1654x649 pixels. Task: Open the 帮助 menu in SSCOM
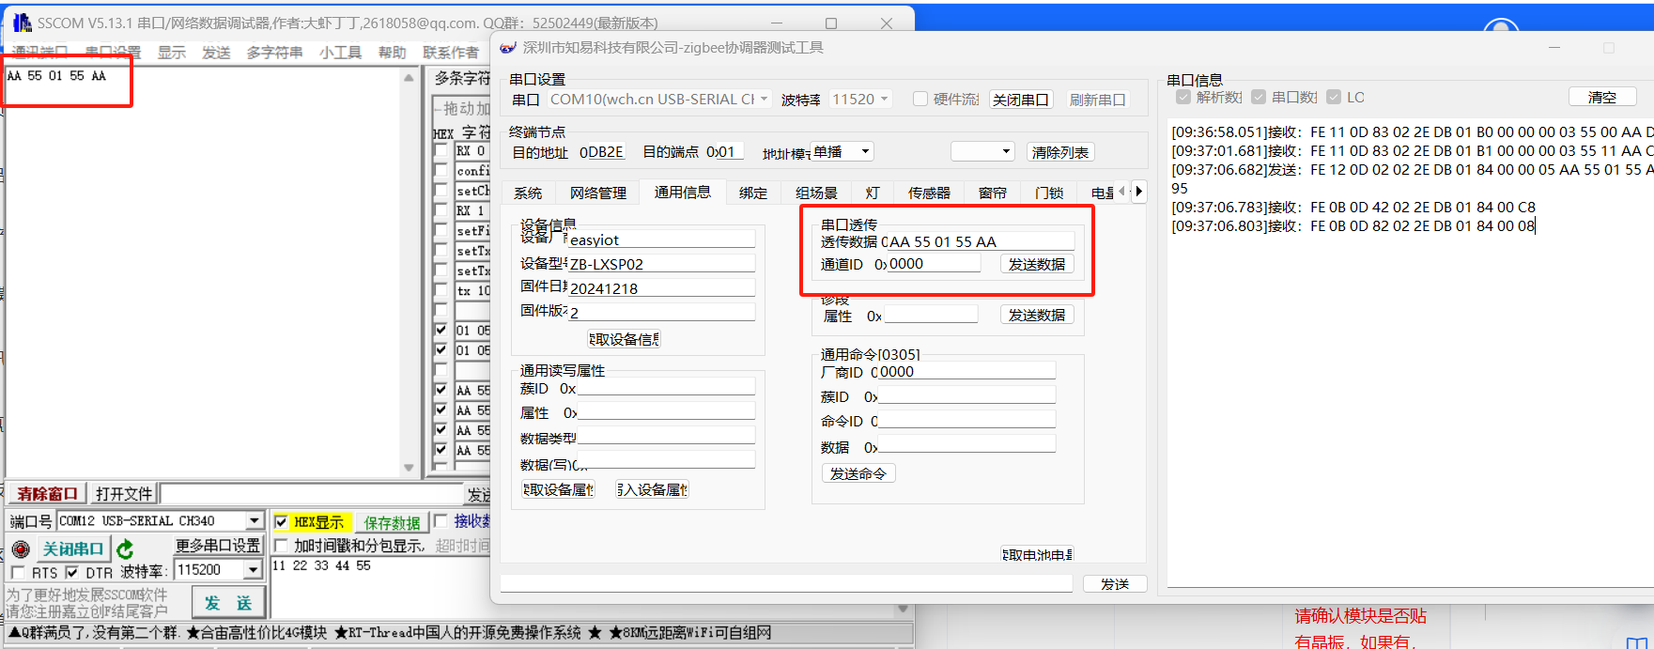coord(393,53)
